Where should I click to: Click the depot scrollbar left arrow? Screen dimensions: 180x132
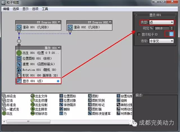(x=4, y=122)
